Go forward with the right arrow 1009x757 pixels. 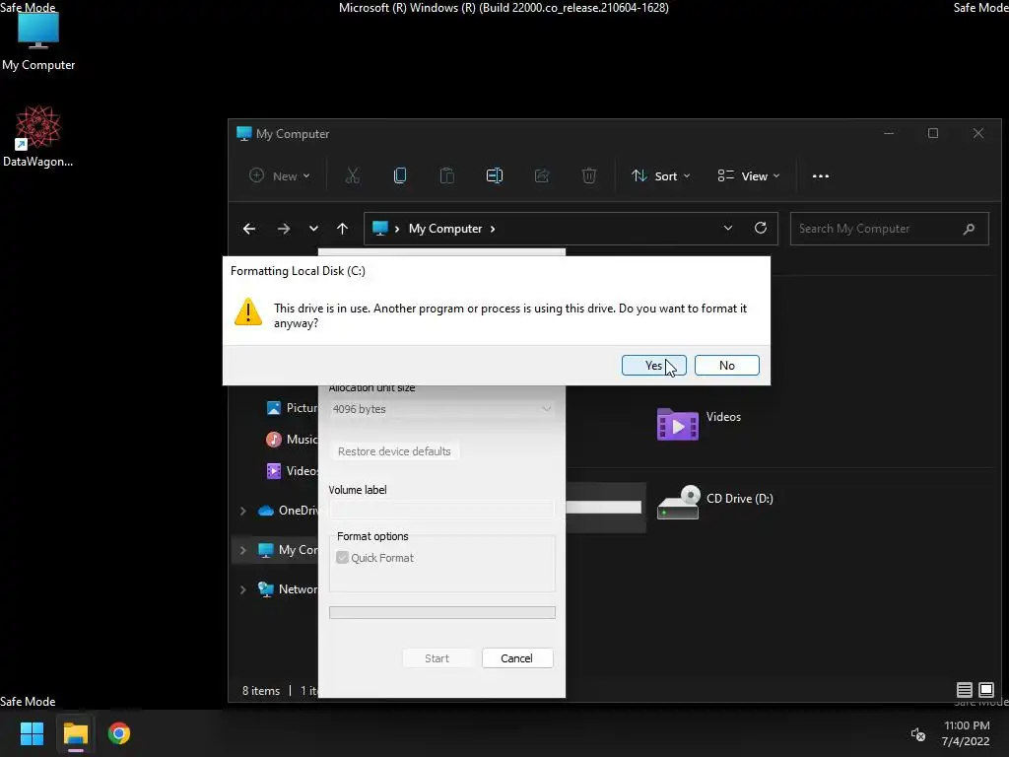pos(283,229)
